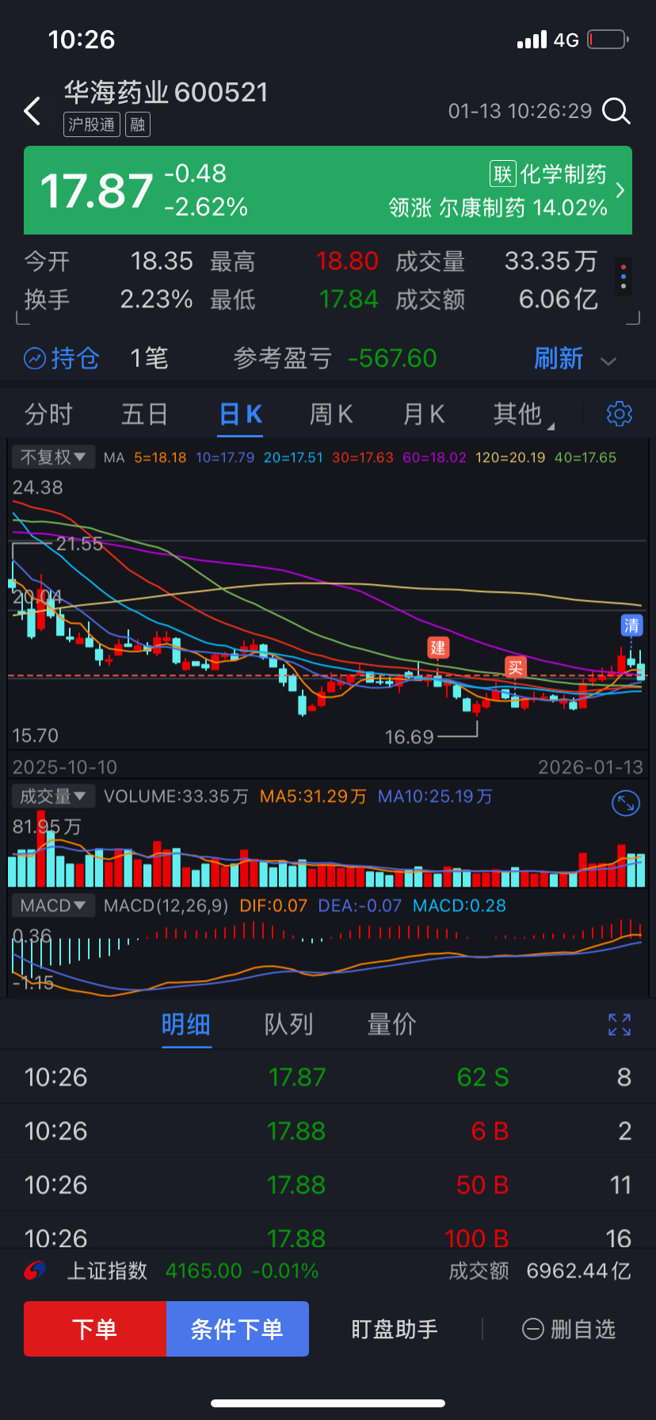Image resolution: width=656 pixels, height=1420 pixels.
Task: Select the 62 S trade row
Action: [x=328, y=1077]
